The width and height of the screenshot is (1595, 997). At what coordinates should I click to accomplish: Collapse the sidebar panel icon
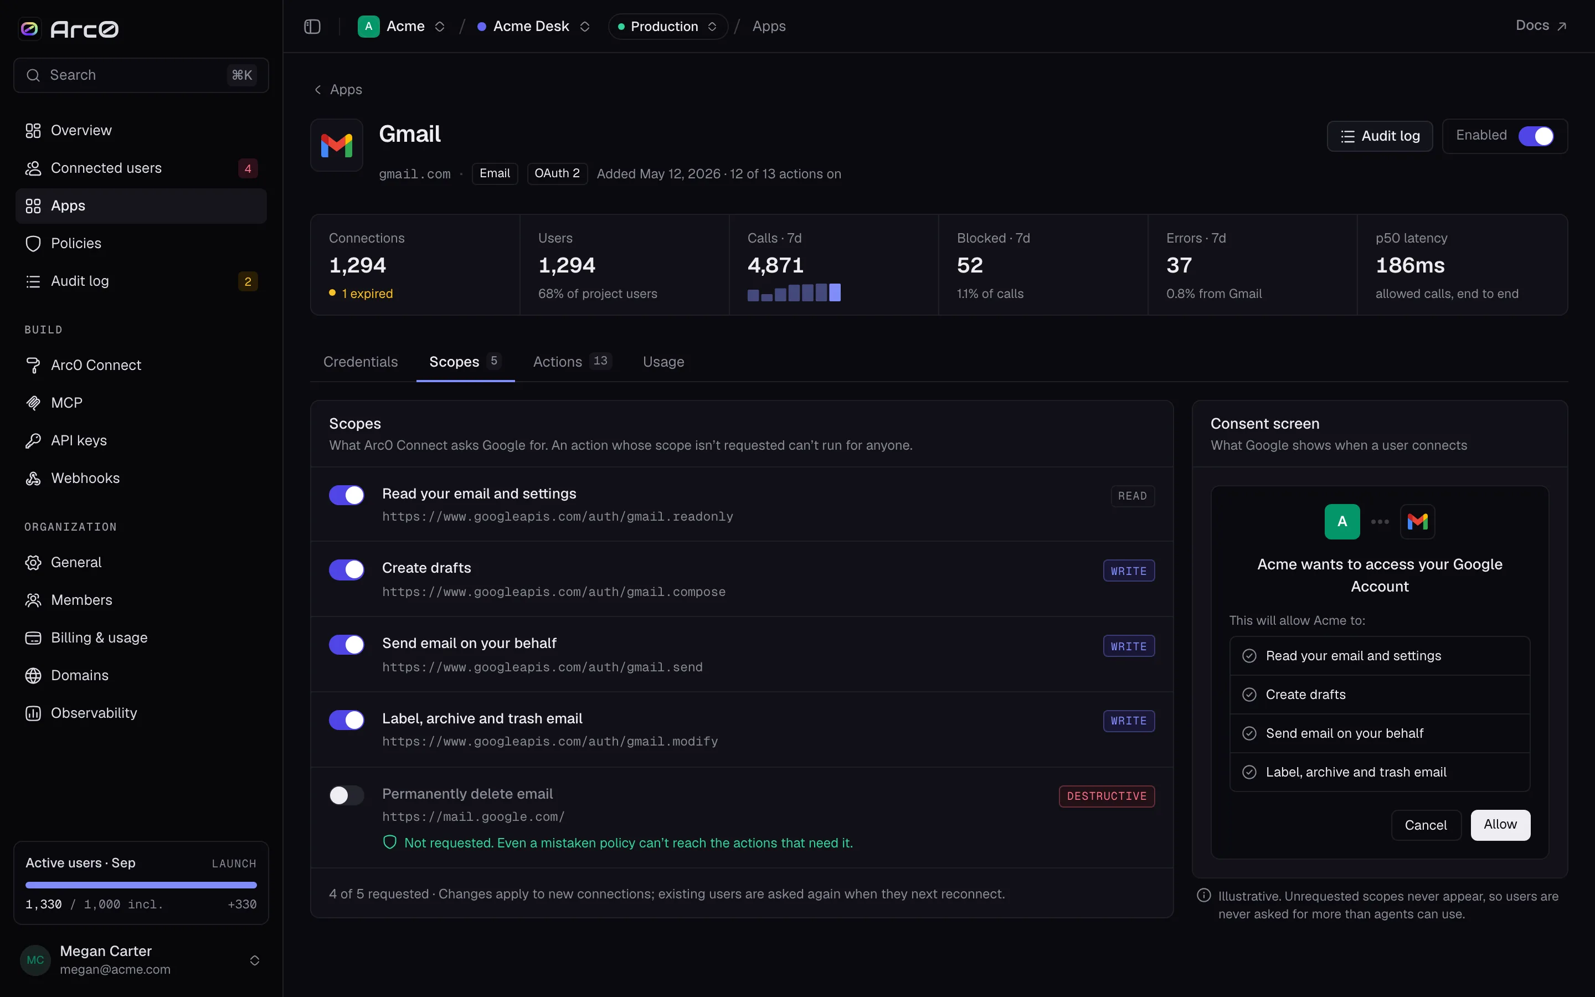pos(312,27)
